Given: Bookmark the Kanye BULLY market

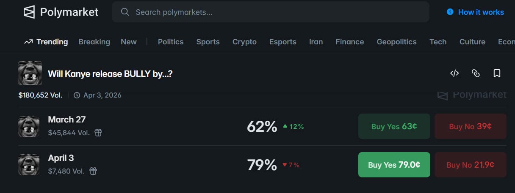Looking at the screenshot, I should (497, 73).
